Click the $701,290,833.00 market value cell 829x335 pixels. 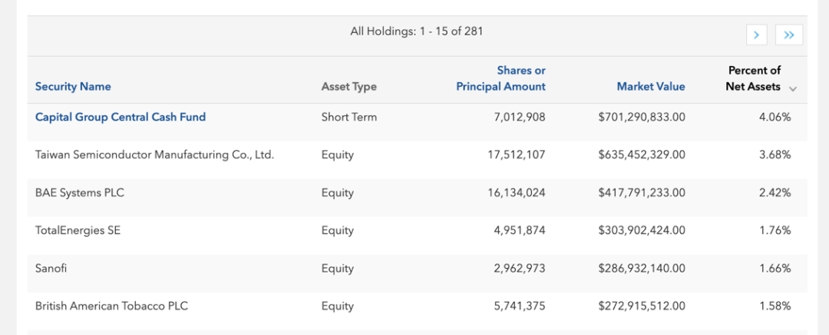[x=642, y=117]
